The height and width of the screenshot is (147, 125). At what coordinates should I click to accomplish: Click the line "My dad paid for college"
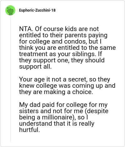pos(53,105)
